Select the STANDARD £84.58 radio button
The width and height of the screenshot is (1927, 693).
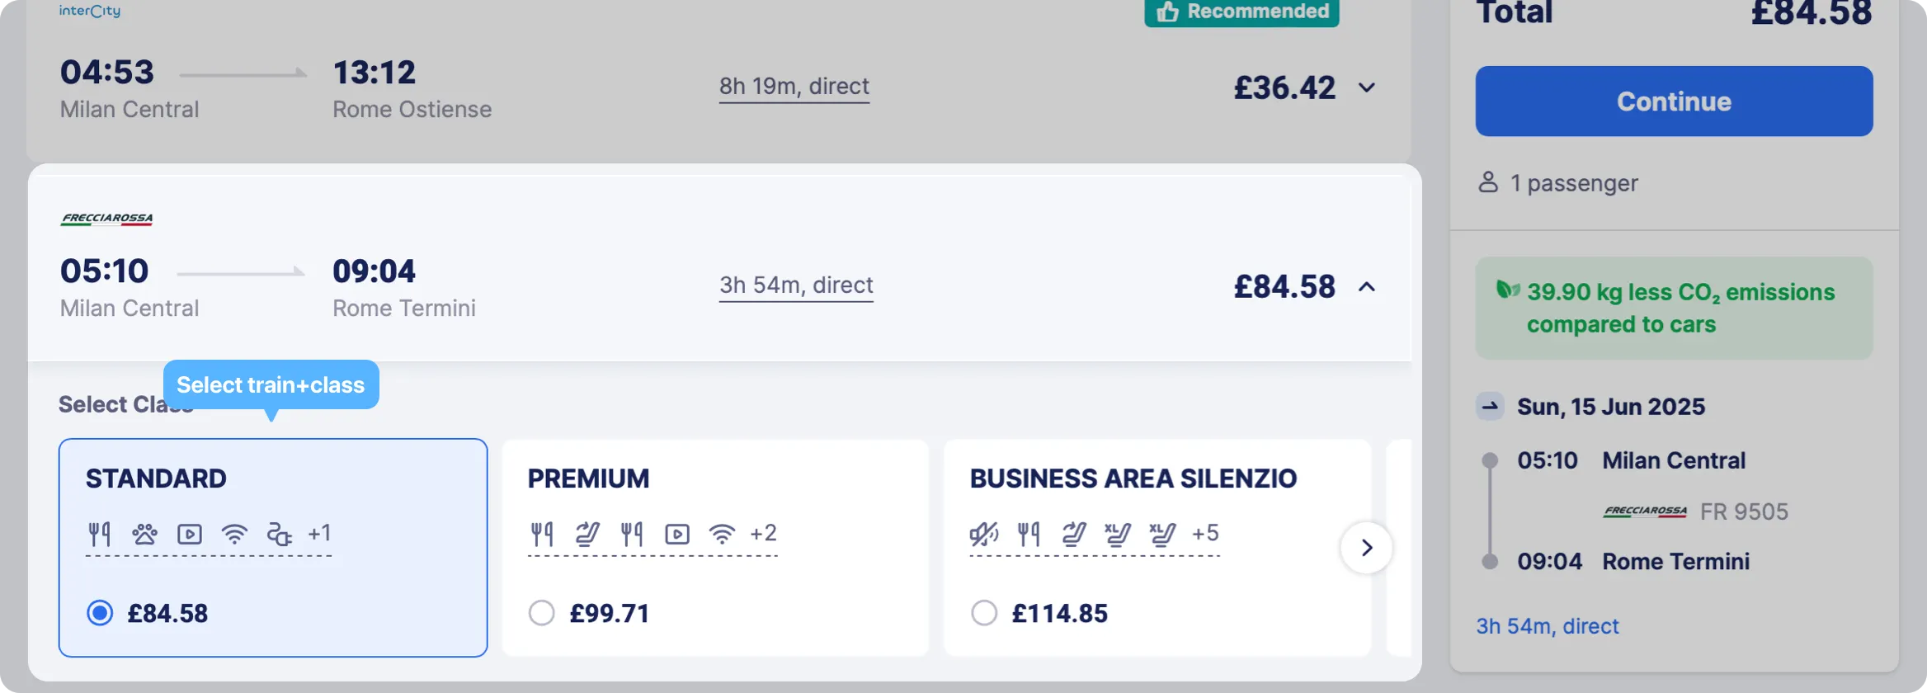click(100, 613)
